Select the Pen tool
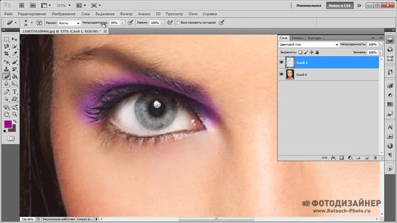Viewport: 397px width, 223px height. (x=6, y=92)
